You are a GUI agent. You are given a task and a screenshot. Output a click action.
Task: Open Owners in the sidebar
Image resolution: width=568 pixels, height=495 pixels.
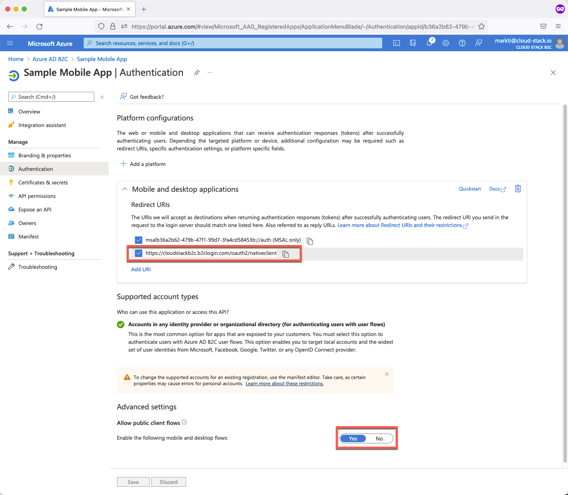(x=27, y=223)
